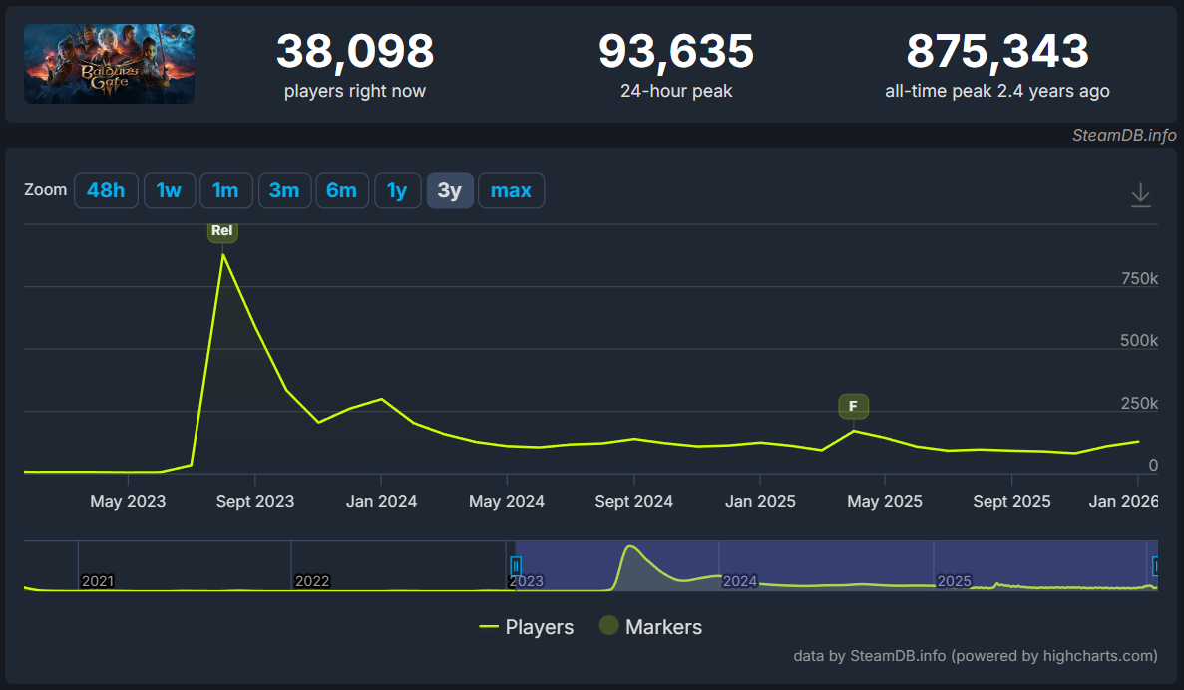1184x690 pixels.
Task: Click the right navigator drag handle
Action: [1155, 566]
